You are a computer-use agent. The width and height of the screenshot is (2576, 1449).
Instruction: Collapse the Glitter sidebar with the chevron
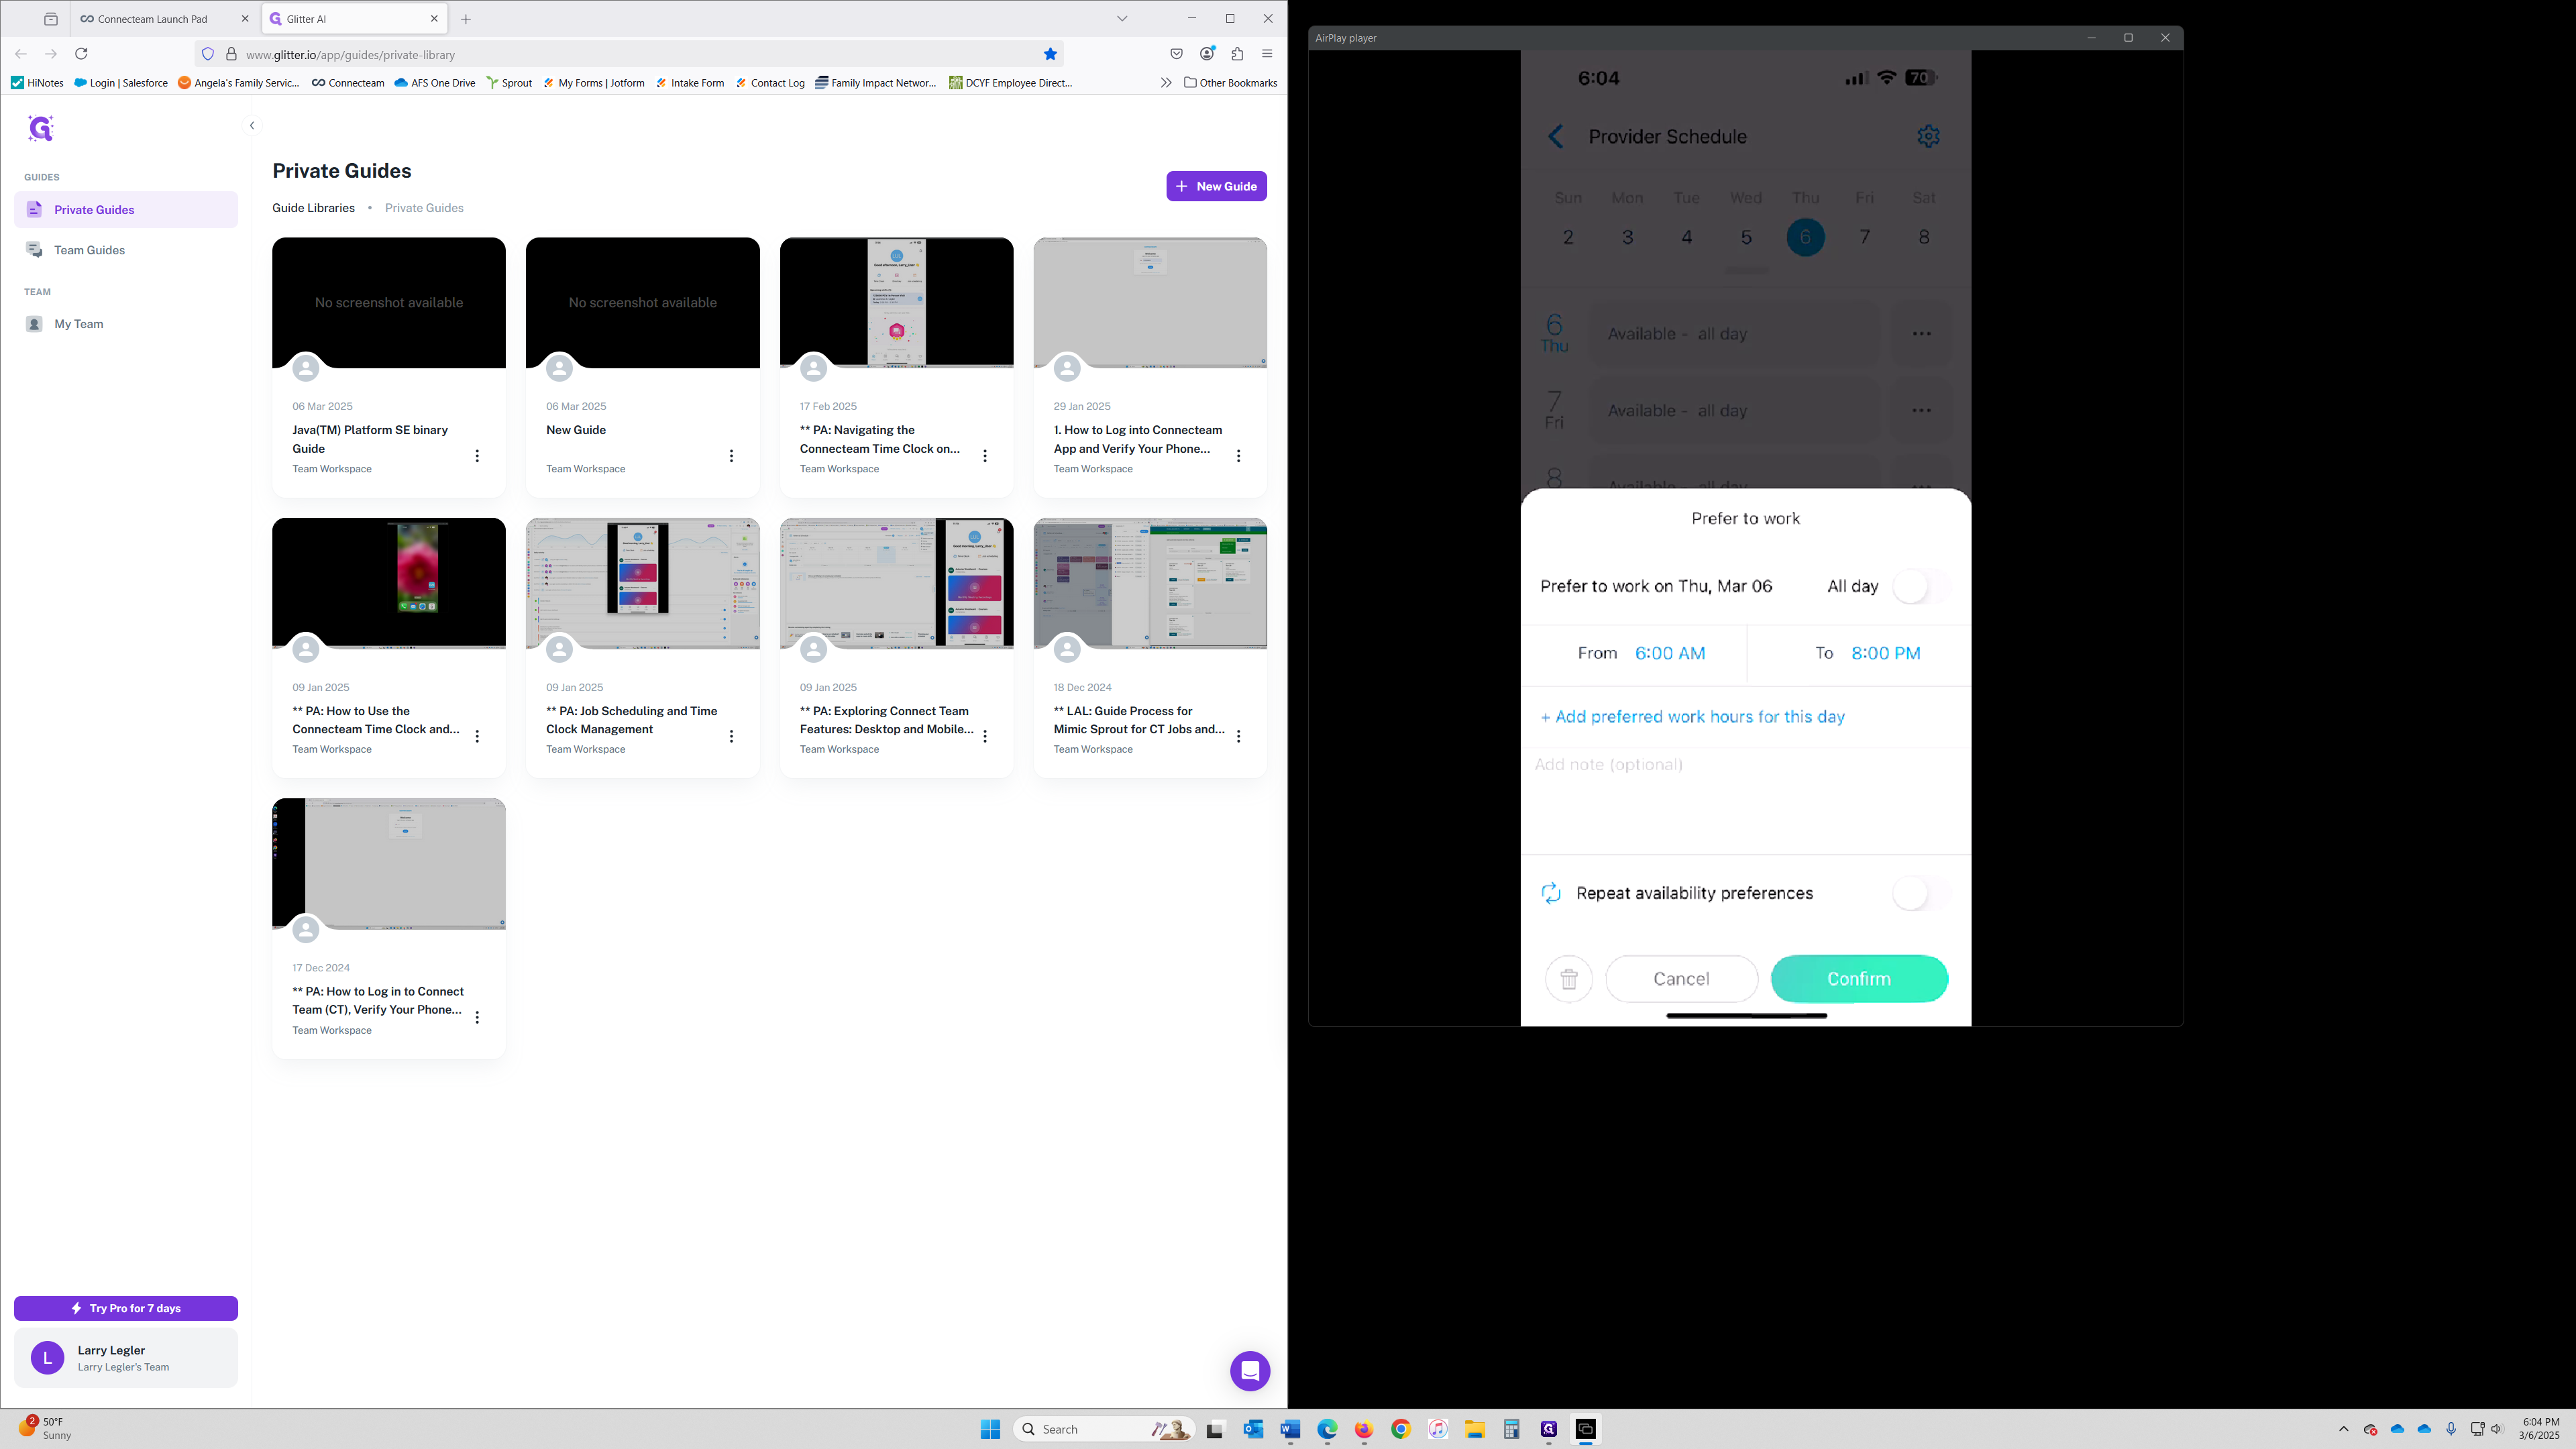pyautogui.click(x=252, y=125)
